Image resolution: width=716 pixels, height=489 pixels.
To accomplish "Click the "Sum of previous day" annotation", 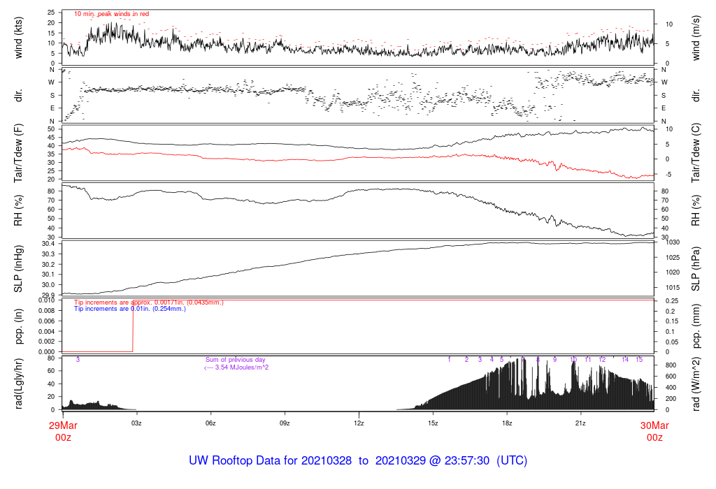I will pyautogui.click(x=236, y=359).
